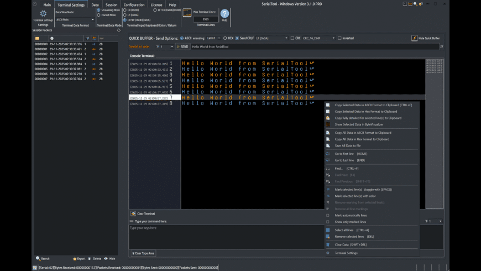This screenshot has width=481, height=271.
Task: Click the diamond icon beside Session Packets
Action: pos(119,30)
